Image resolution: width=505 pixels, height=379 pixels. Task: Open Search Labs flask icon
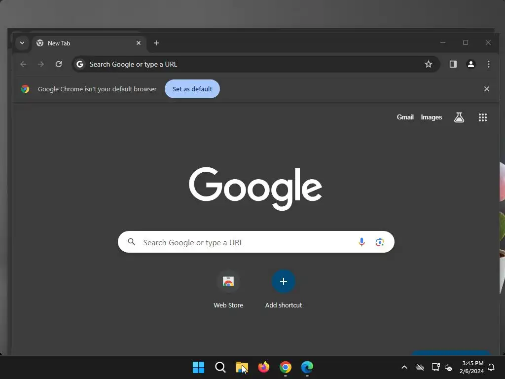point(459,117)
